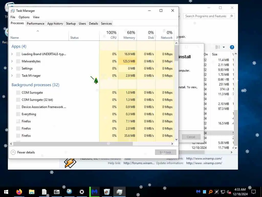Sort processes by Disk column
Viewport: 262px width, 197px height.
(146, 35)
